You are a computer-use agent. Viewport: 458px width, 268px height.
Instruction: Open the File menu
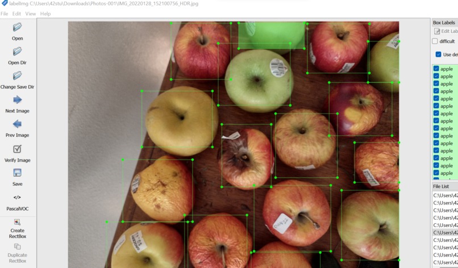click(4, 14)
